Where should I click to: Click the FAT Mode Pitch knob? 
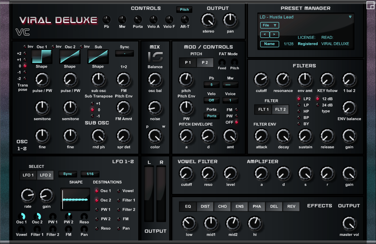point(235,62)
